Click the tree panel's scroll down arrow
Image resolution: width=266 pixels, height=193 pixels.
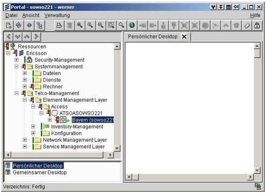(117, 148)
